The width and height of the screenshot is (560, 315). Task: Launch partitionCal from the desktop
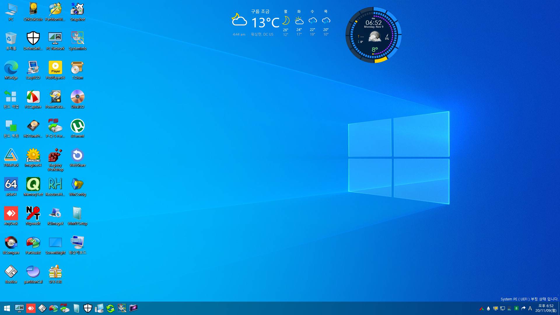coord(33,274)
